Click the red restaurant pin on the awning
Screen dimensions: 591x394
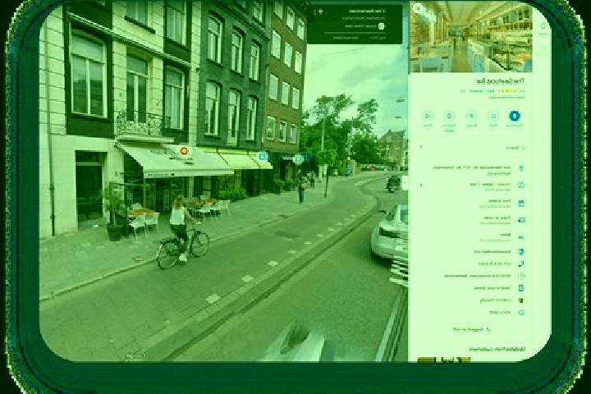pyautogui.click(x=184, y=152)
